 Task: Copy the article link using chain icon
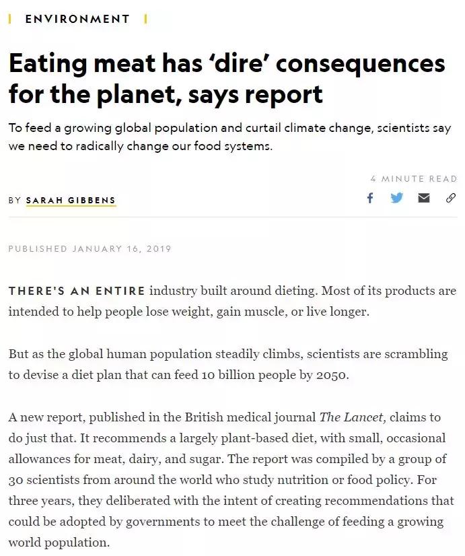point(451,198)
